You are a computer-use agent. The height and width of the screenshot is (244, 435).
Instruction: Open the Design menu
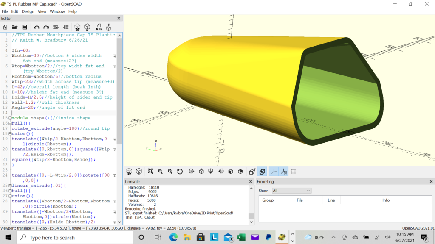click(28, 11)
